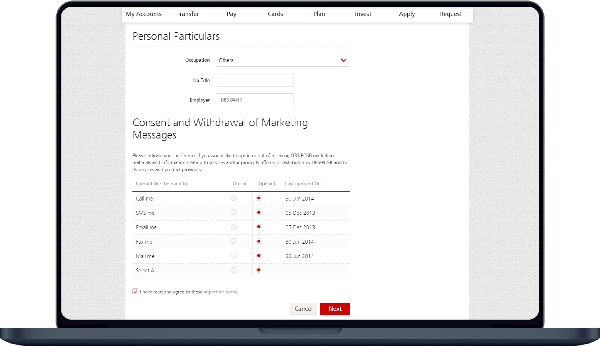Click the Cancel button
Viewport: 600px width, 346px height.
(x=303, y=308)
